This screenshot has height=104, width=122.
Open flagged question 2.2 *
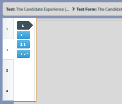click(23, 54)
